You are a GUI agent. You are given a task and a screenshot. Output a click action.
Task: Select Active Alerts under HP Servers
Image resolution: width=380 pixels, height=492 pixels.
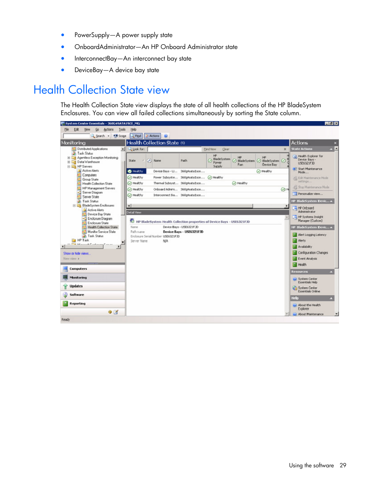tap(90, 171)
